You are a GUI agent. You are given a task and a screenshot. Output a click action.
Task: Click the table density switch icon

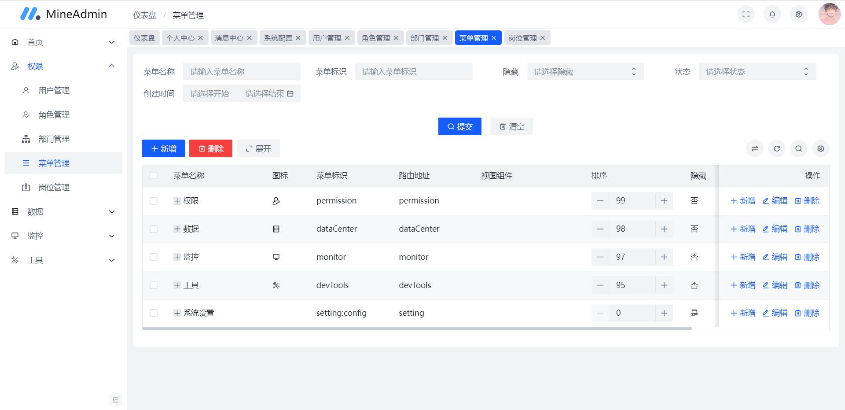[x=755, y=149]
